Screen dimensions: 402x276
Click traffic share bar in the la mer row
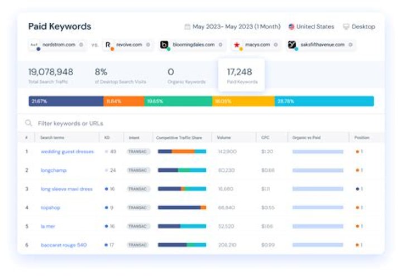tap(182, 226)
